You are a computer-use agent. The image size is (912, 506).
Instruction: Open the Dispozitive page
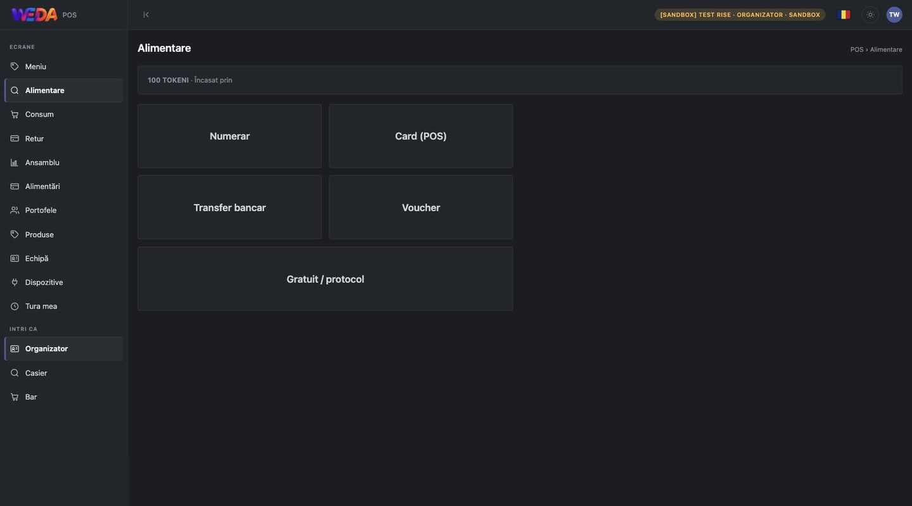[x=63, y=282]
